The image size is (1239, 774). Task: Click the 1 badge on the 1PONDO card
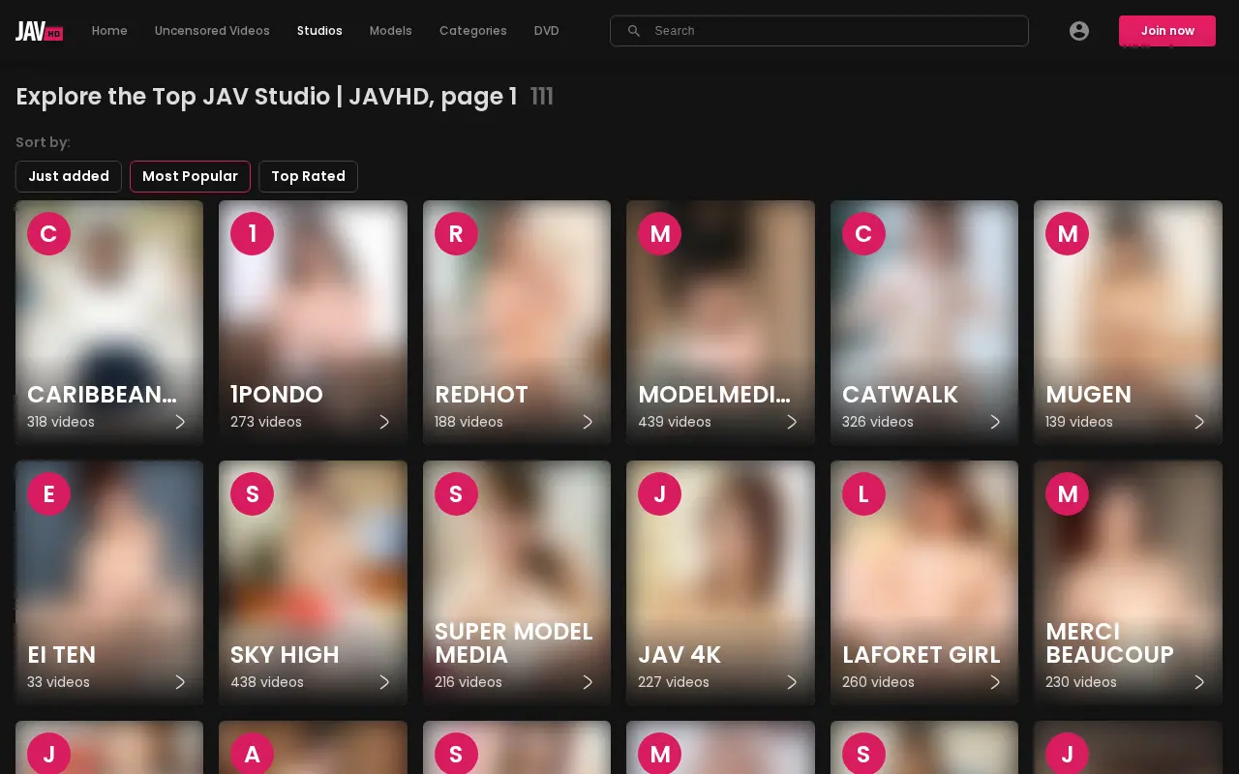[252, 233]
